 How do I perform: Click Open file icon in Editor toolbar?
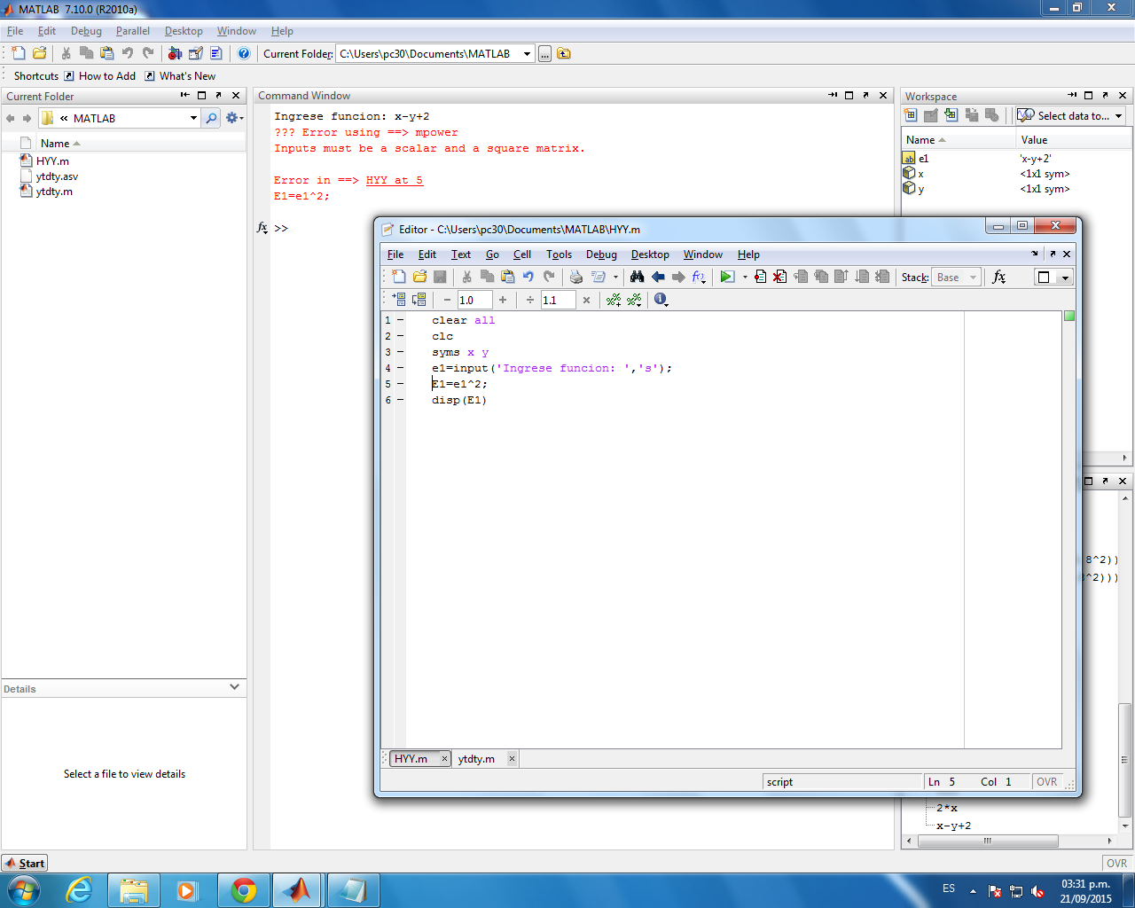tap(419, 277)
